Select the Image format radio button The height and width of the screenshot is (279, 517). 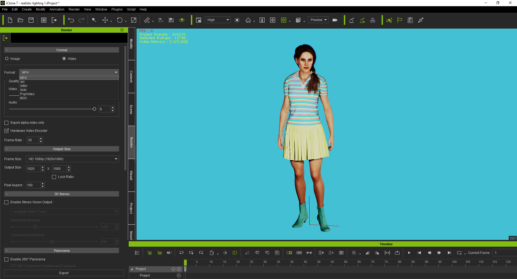click(x=7, y=58)
